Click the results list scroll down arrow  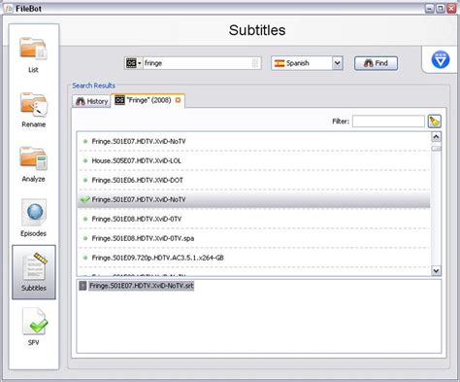(x=436, y=270)
